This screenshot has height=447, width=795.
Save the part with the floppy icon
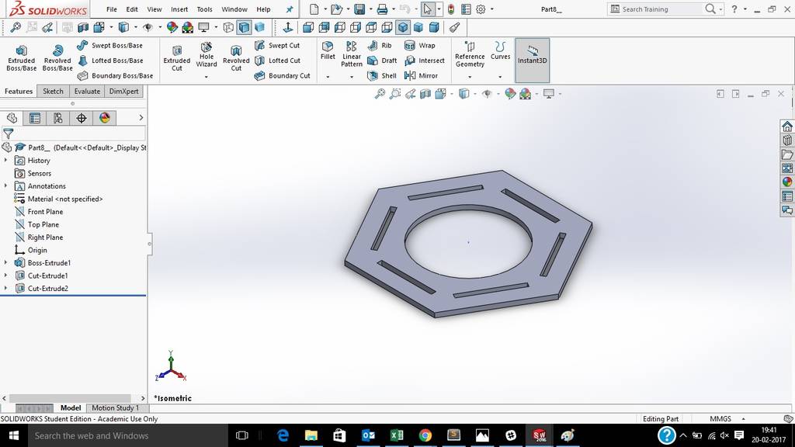tap(359, 9)
